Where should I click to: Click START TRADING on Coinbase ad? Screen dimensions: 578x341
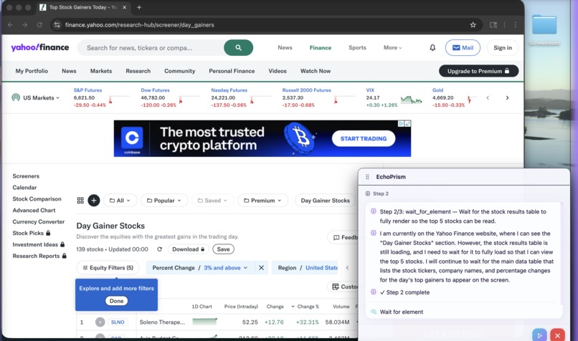coord(364,138)
